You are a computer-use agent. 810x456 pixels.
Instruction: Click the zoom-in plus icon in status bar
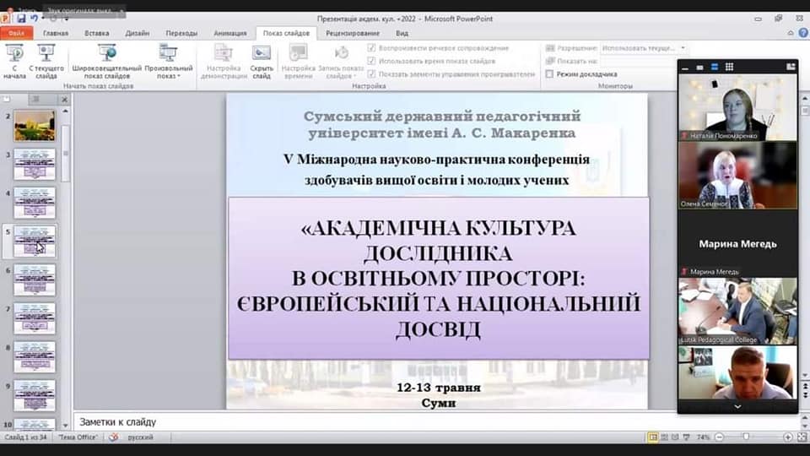[787, 437]
